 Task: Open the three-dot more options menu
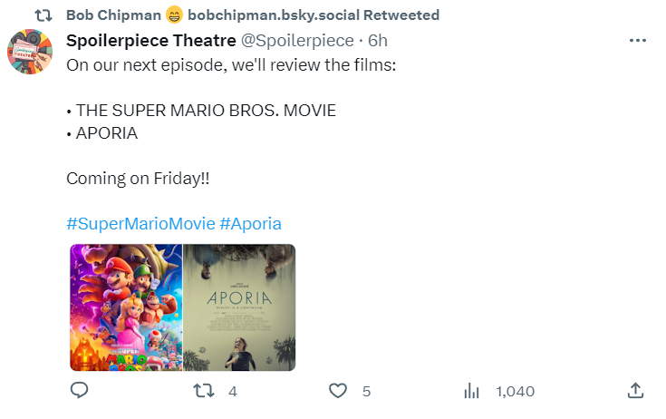tap(638, 41)
